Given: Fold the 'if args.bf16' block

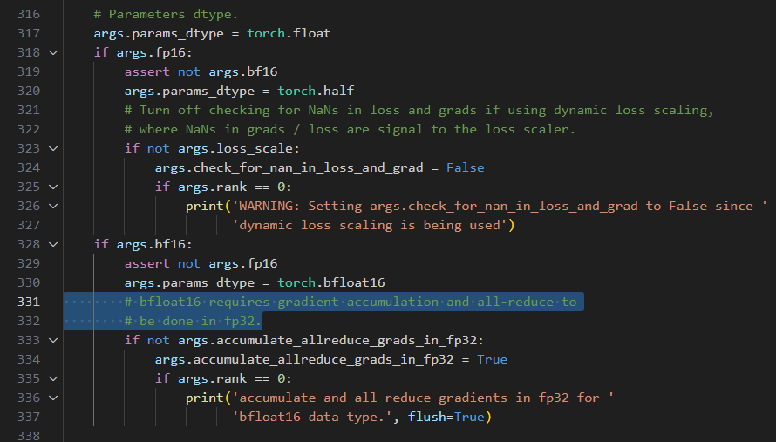Looking at the screenshot, I should (54, 244).
